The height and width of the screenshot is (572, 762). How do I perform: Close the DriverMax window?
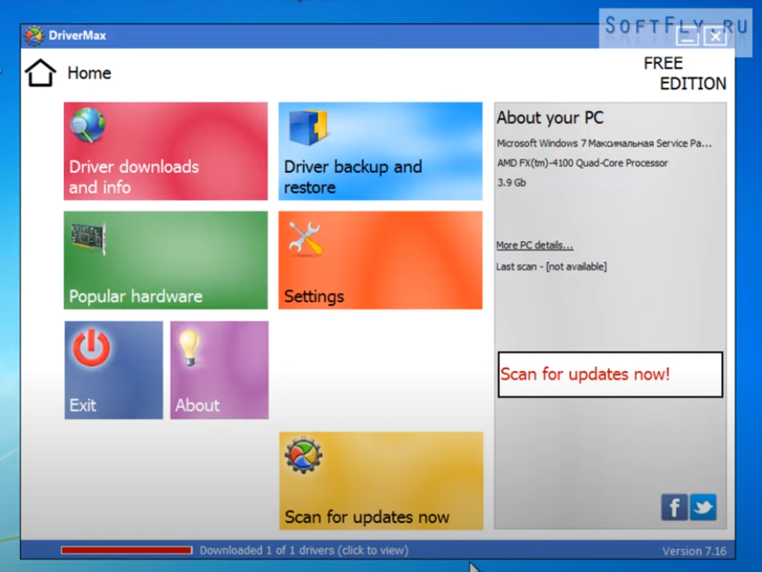(715, 36)
